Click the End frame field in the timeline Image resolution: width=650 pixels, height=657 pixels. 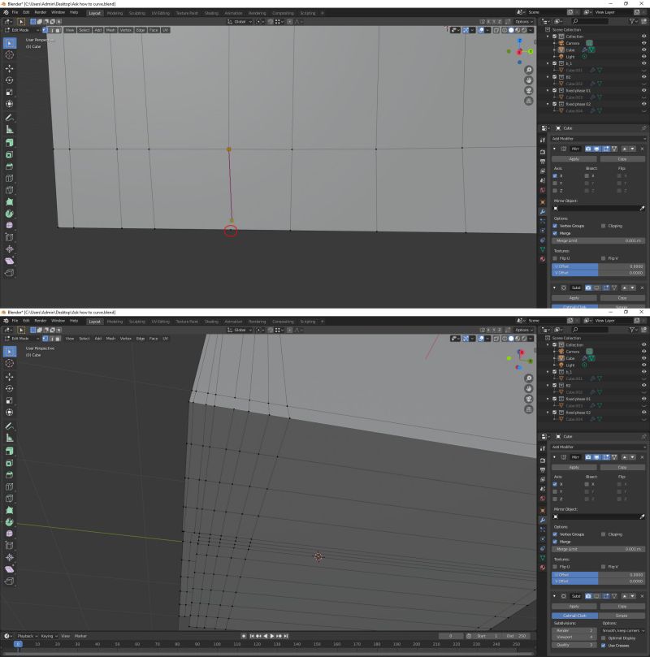click(x=515, y=636)
